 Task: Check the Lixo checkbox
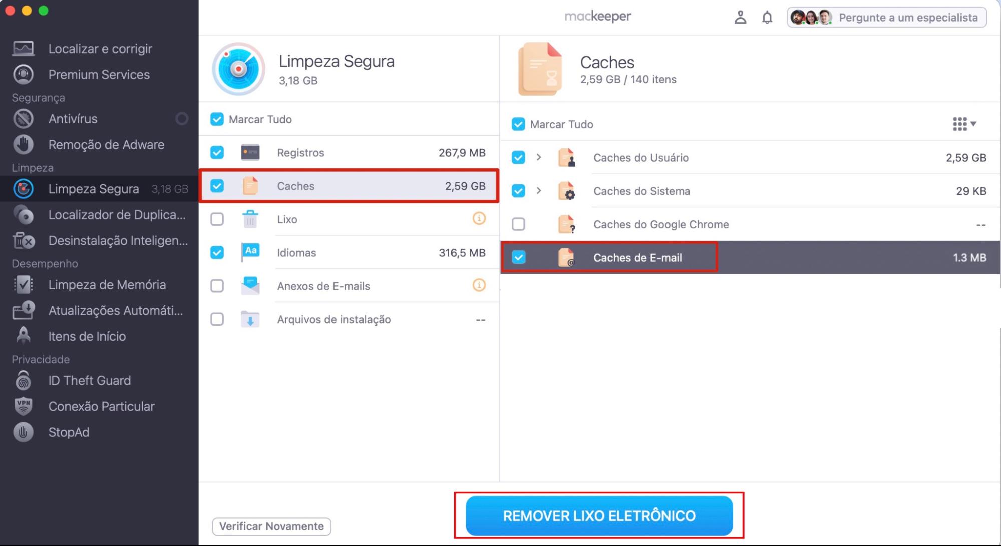coord(217,219)
